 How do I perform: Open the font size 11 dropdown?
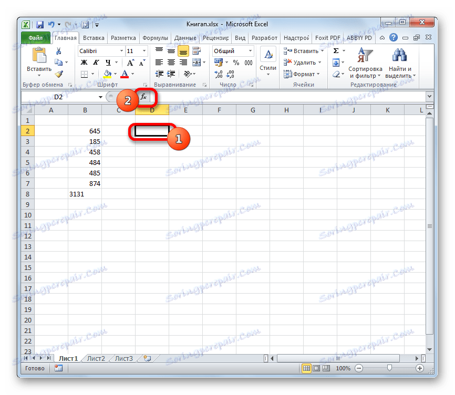(x=144, y=51)
